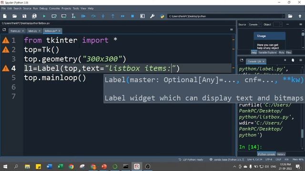Run selection or current line
Viewport: 305px width, 171px height.
73,16
